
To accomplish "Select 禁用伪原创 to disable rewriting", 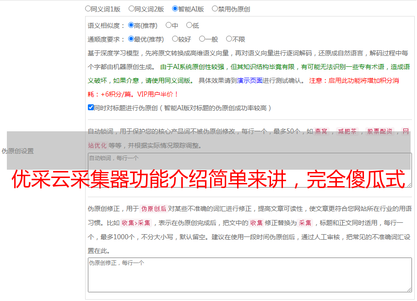I will pyautogui.click(x=215, y=9).
